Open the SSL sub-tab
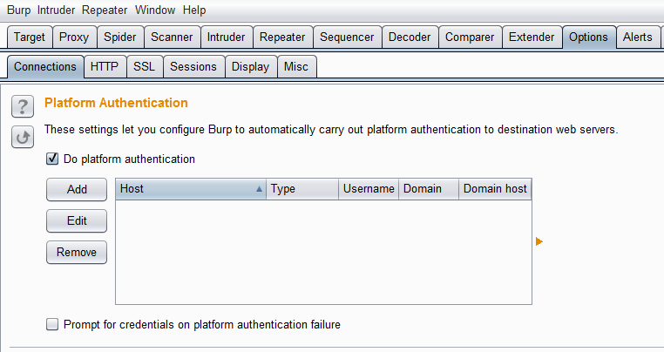This screenshot has height=352, width=664. [145, 67]
